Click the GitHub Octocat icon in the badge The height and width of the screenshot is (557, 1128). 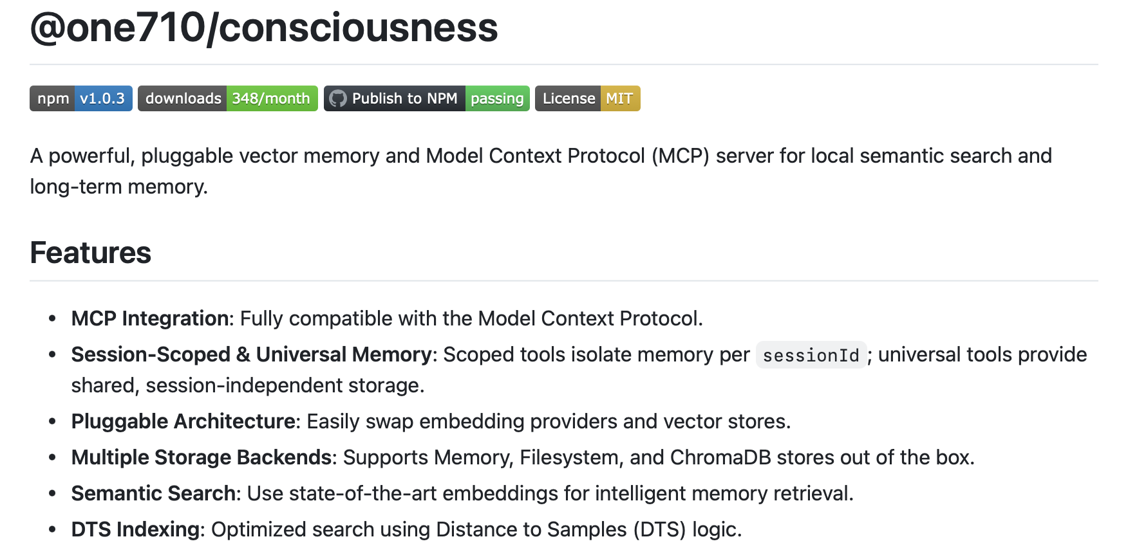337,98
